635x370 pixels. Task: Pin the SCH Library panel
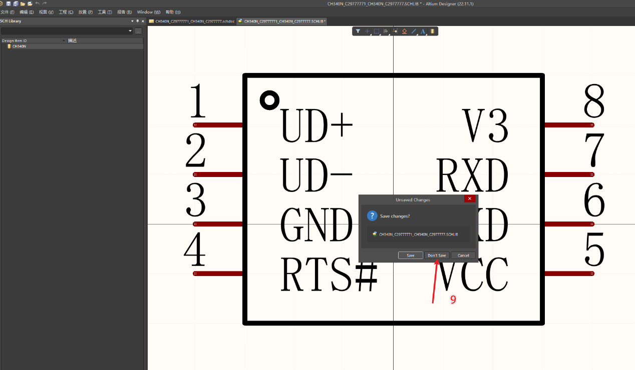138,21
